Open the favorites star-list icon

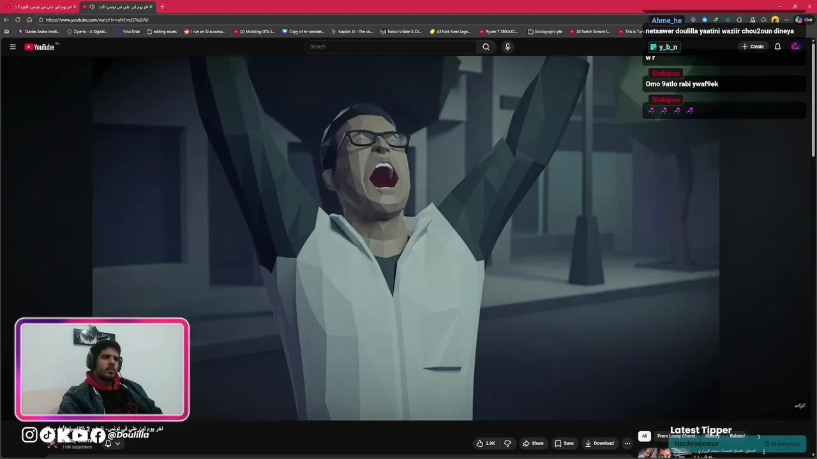763,20
